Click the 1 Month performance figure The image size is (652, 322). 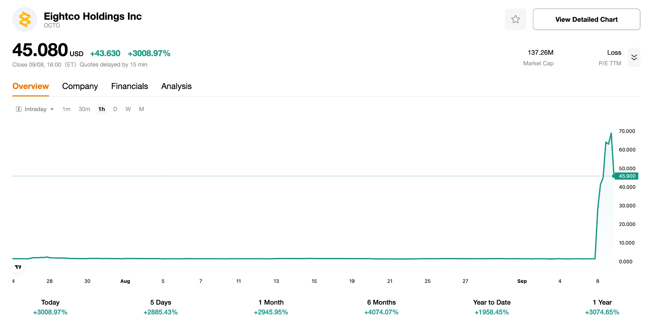point(271,312)
